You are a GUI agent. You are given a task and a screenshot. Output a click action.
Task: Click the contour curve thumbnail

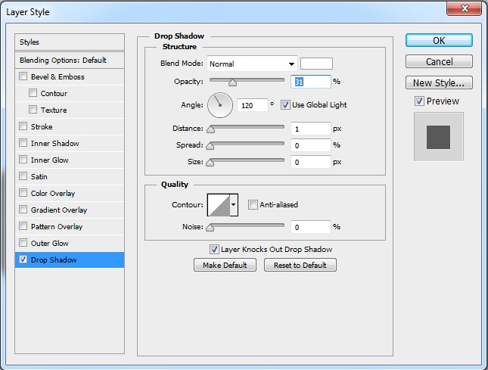219,205
